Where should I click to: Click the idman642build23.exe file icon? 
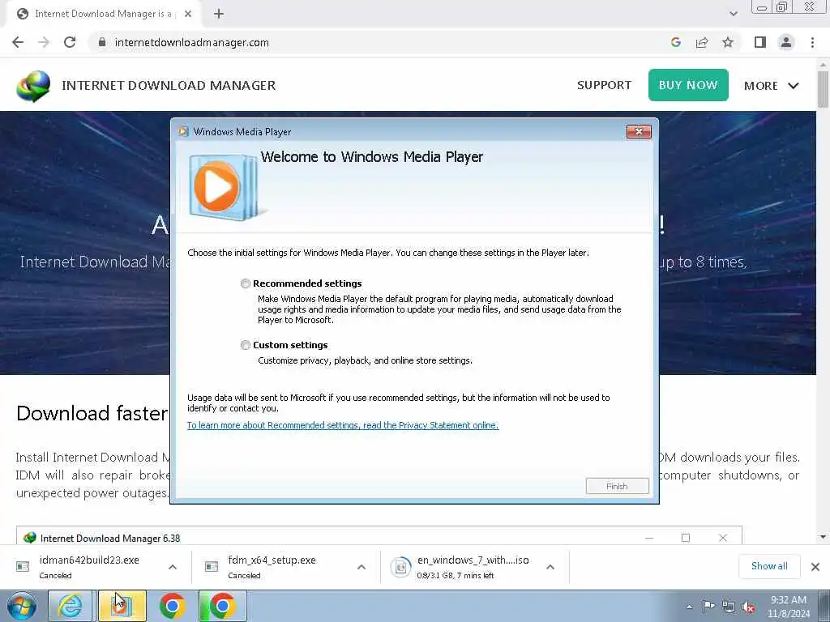click(x=23, y=567)
